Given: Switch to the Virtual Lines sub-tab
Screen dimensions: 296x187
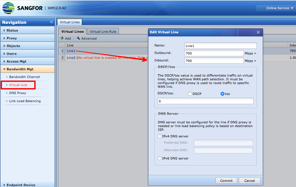Looking at the screenshot, I should coord(72,32).
